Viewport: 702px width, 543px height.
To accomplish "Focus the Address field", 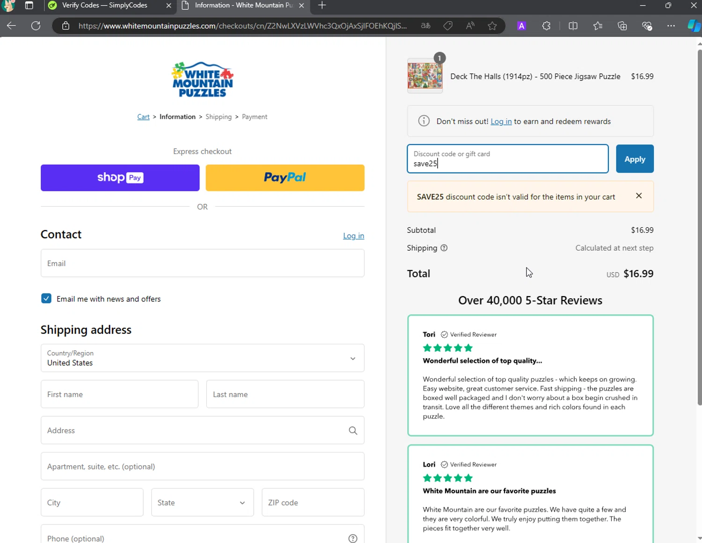I will (203, 430).
